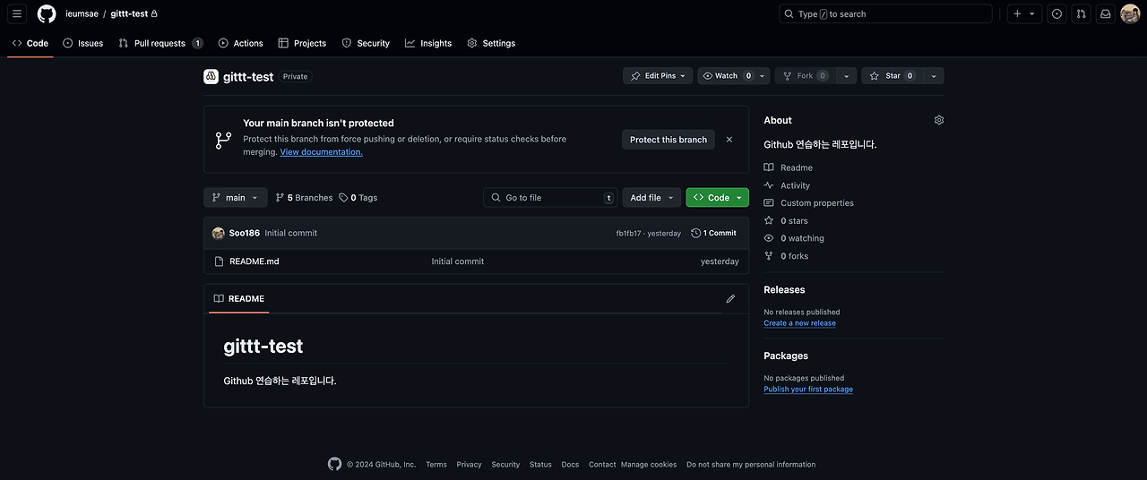
Task: Open View documentation link
Action: [321, 152]
